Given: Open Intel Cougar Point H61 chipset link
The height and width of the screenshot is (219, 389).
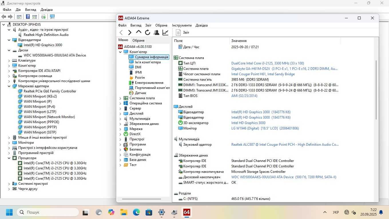Looking at the screenshot, I should [x=263, y=74].
